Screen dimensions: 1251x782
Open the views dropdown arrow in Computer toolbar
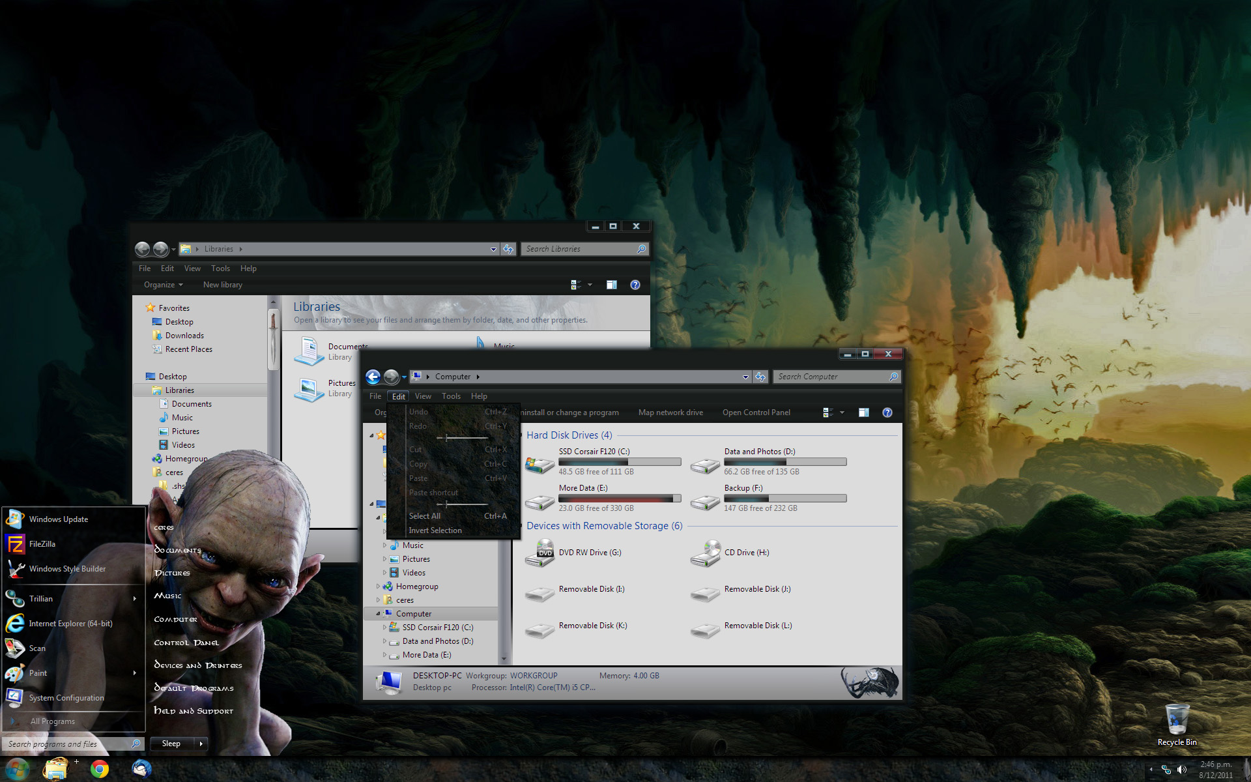pos(841,412)
